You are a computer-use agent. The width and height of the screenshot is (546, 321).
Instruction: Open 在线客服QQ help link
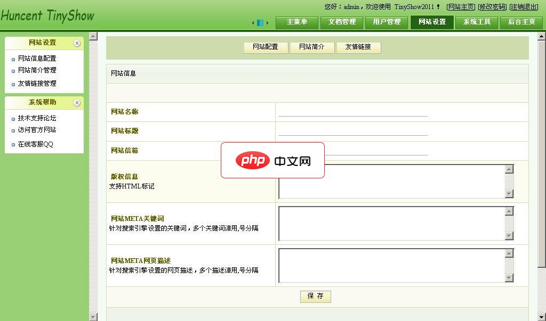[x=36, y=144]
